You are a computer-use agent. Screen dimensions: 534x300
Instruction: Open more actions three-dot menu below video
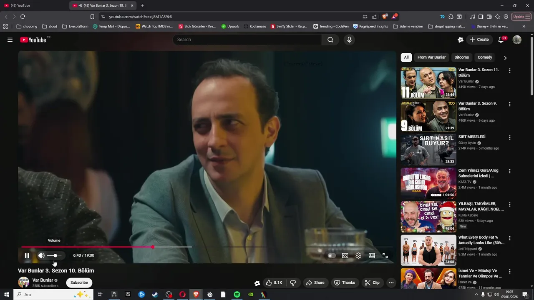point(391,282)
